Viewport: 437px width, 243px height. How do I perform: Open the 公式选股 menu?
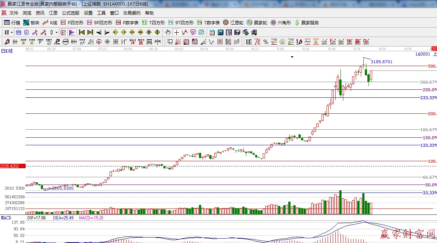70,13
